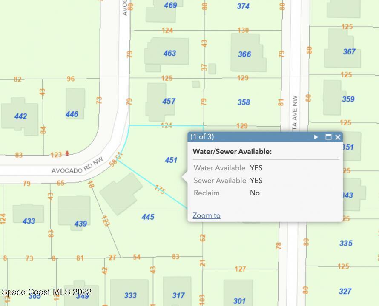Select parcel 433 on the map

[x=29, y=221]
